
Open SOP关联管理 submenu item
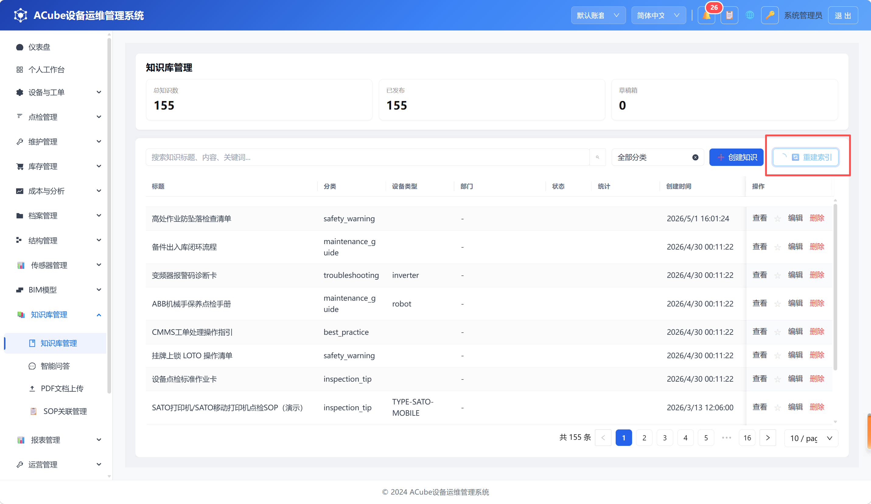pos(55,411)
